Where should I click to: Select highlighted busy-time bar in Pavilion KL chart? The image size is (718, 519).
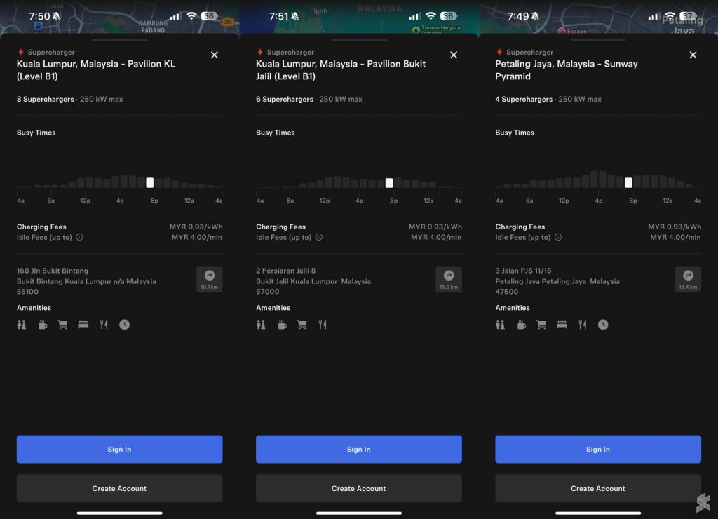click(x=150, y=182)
